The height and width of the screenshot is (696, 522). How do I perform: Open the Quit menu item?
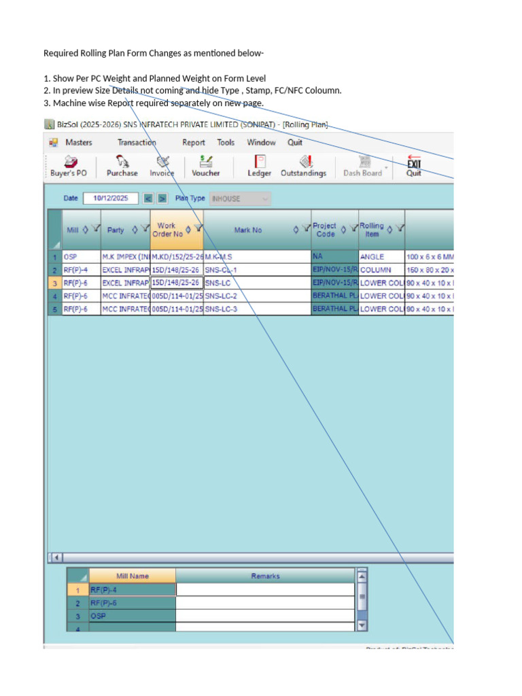click(295, 143)
